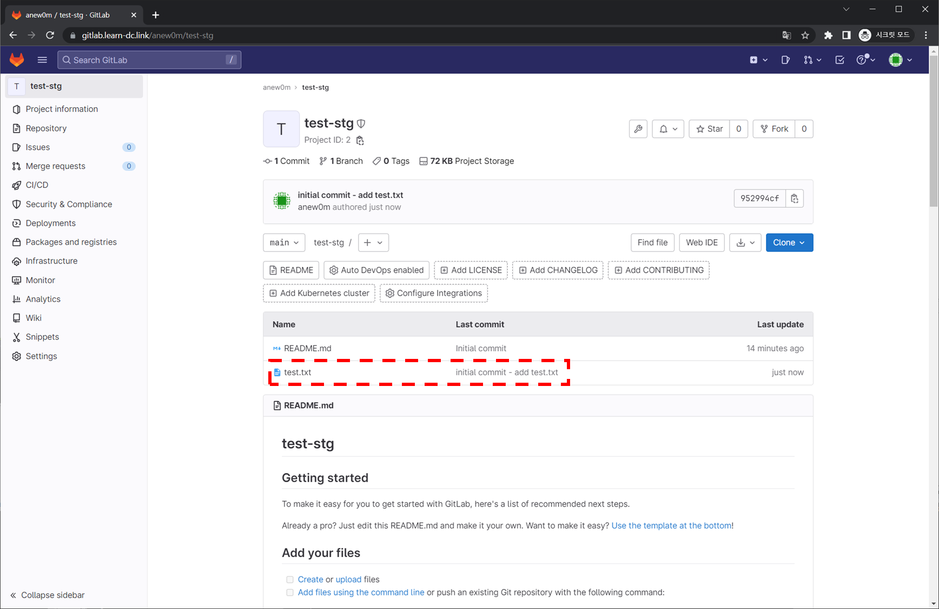Open the Issues icon in top navbar
Image resolution: width=939 pixels, height=609 pixels.
tap(785, 60)
